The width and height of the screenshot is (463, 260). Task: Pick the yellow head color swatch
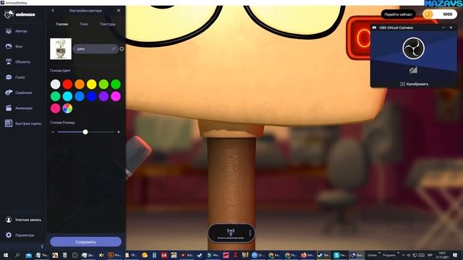[x=92, y=84]
